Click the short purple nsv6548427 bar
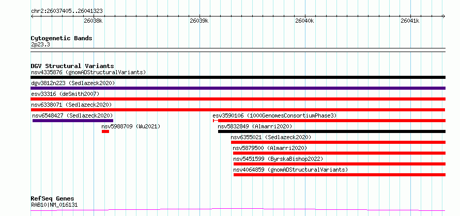 (x=73, y=121)
